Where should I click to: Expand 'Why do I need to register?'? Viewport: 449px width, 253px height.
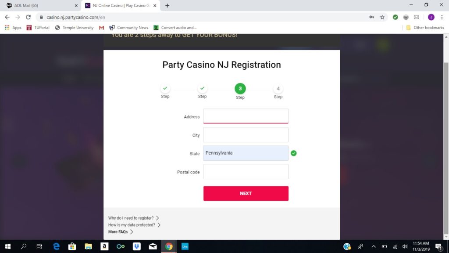point(130,218)
